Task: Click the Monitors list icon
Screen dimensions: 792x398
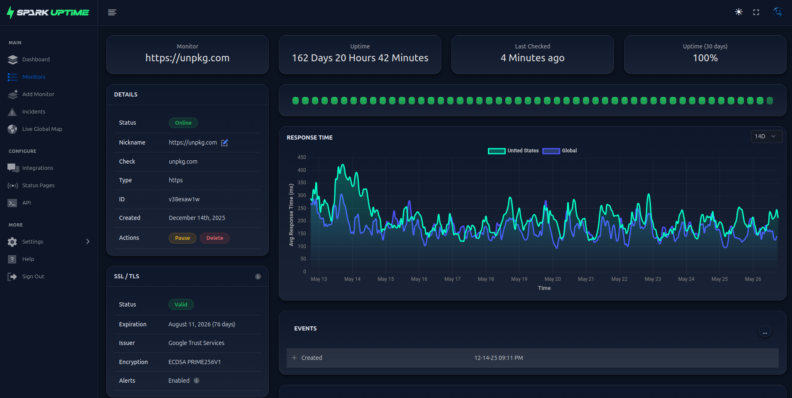Action: point(12,77)
